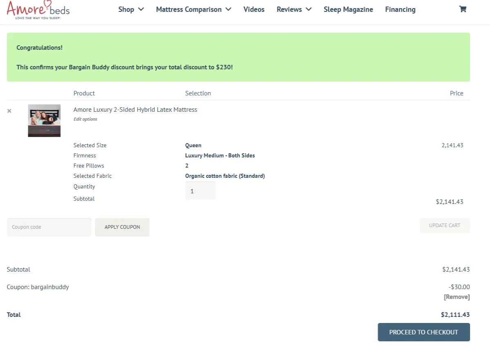Open the mattress product thumbnail
490x356 pixels.
(x=44, y=120)
